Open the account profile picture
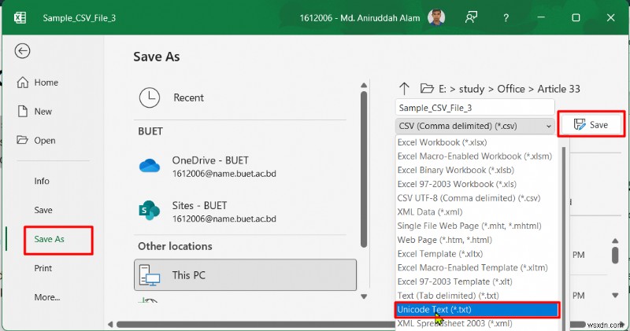 click(x=437, y=17)
